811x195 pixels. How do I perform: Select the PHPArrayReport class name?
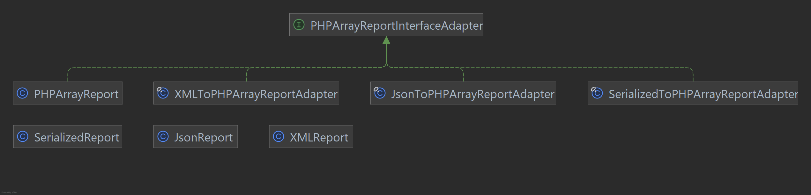coord(76,94)
